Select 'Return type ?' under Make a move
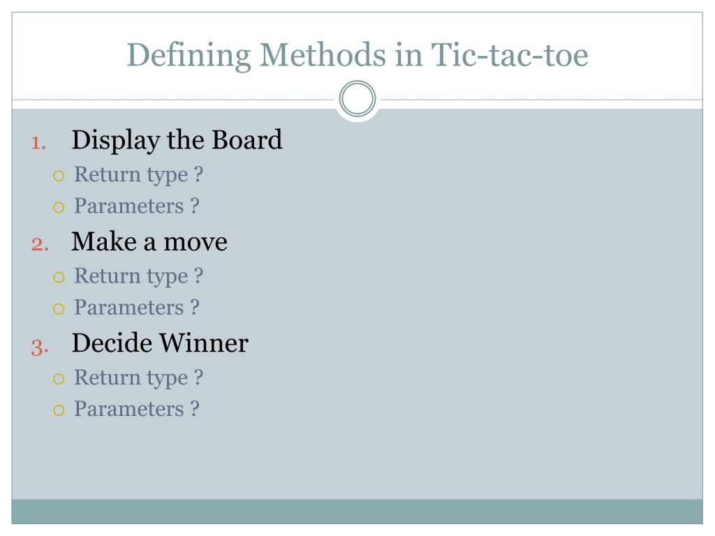This screenshot has width=715, height=536. [139, 277]
